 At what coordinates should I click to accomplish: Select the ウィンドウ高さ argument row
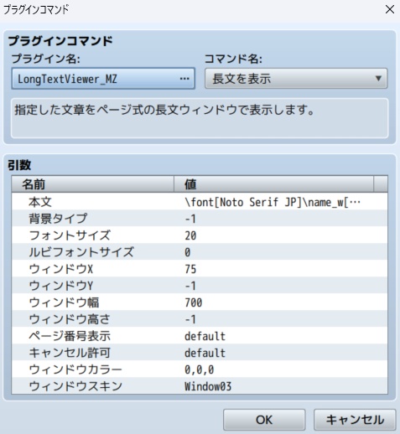[200, 319]
